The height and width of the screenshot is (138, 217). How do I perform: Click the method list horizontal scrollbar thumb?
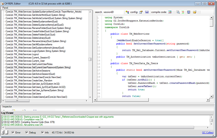pyautogui.click(x=17, y=101)
